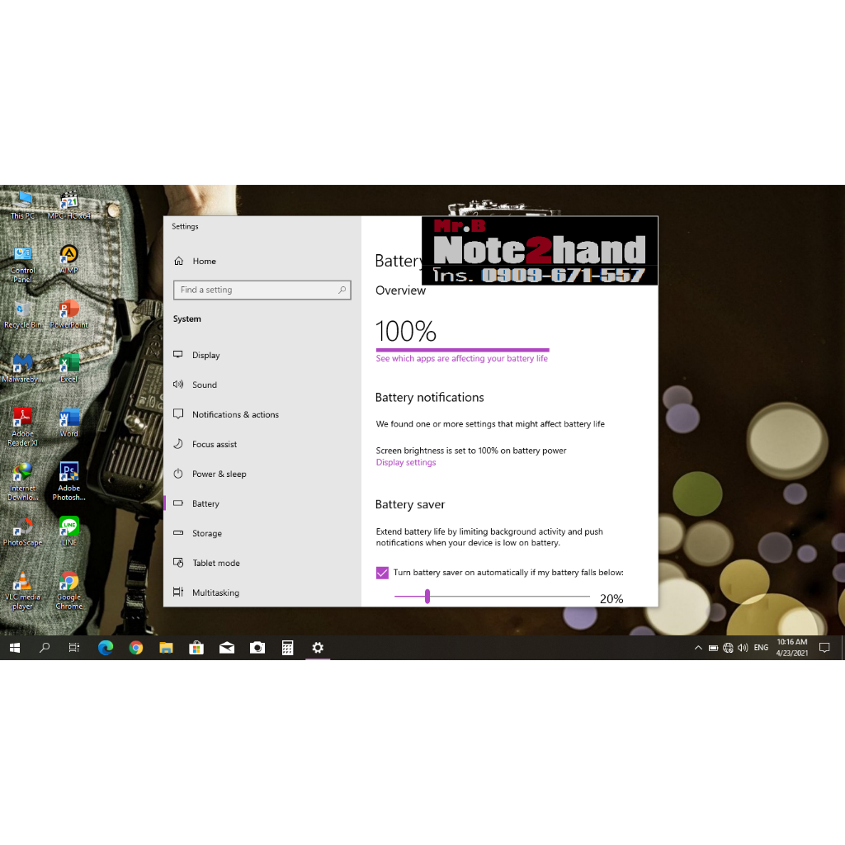The image size is (845, 845).
Task: Click the search magnifier in Find a setting
Action: pyautogui.click(x=342, y=290)
